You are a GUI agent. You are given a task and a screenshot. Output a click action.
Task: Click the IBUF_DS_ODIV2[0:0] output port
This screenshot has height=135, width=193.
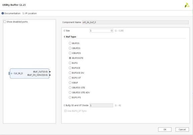pos(50,75)
